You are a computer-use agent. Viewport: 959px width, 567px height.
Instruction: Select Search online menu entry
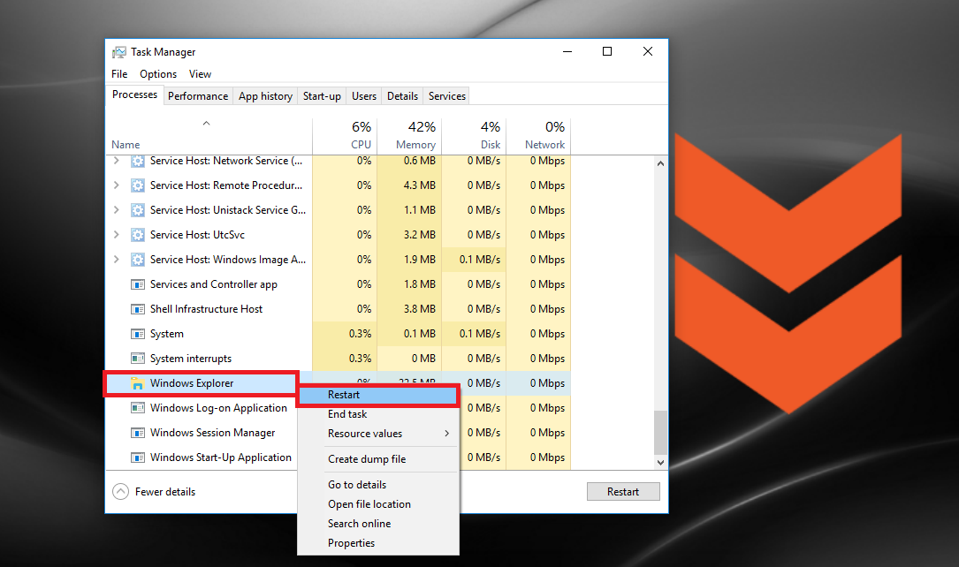tap(378, 525)
